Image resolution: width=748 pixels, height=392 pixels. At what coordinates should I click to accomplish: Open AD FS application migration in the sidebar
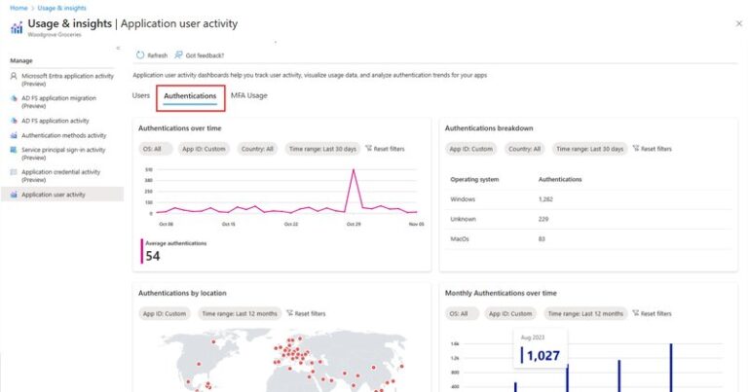(x=59, y=102)
